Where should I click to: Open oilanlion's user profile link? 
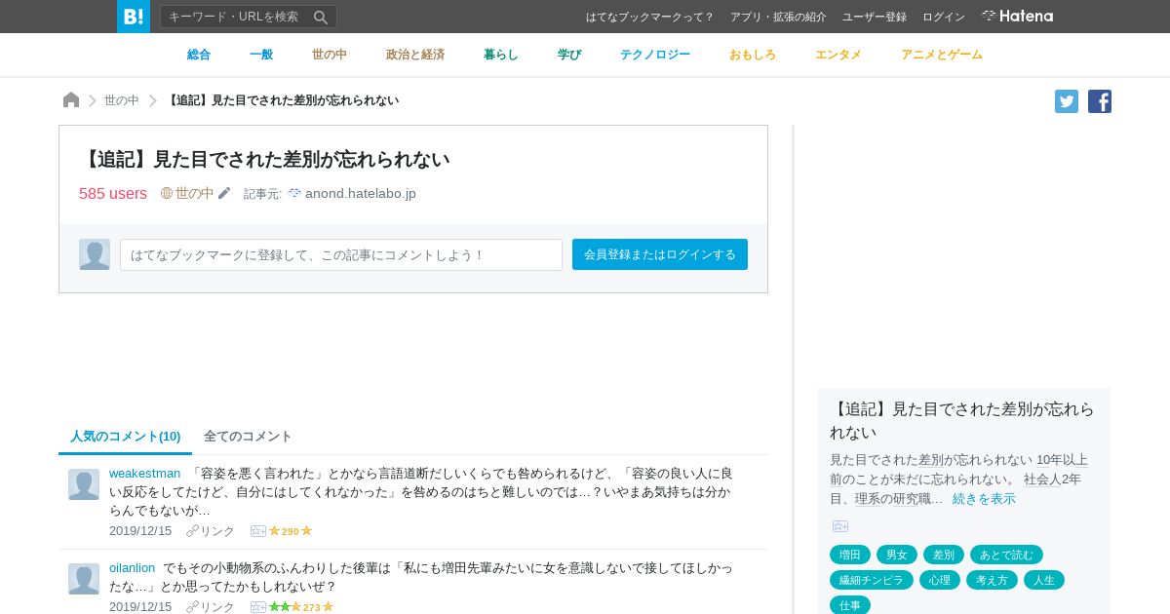point(133,567)
